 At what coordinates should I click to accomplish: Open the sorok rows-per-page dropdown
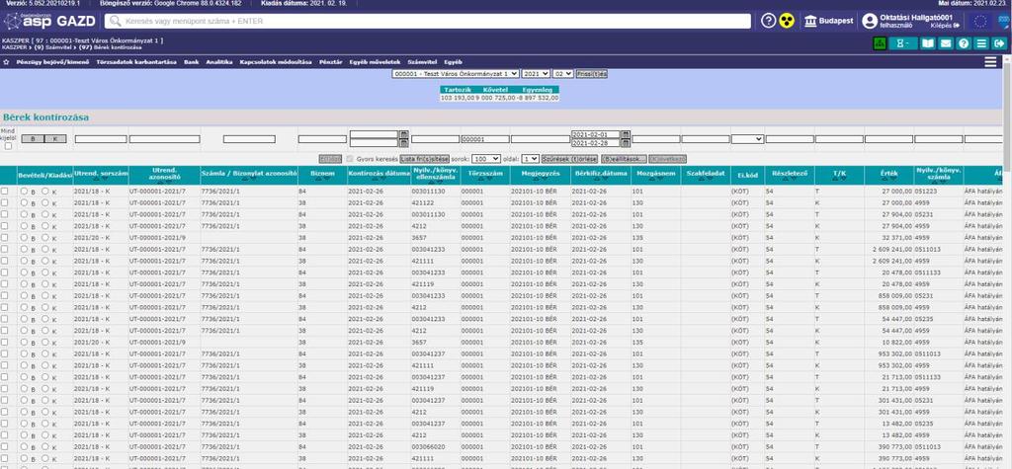pyautogui.click(x=486, y=159)
